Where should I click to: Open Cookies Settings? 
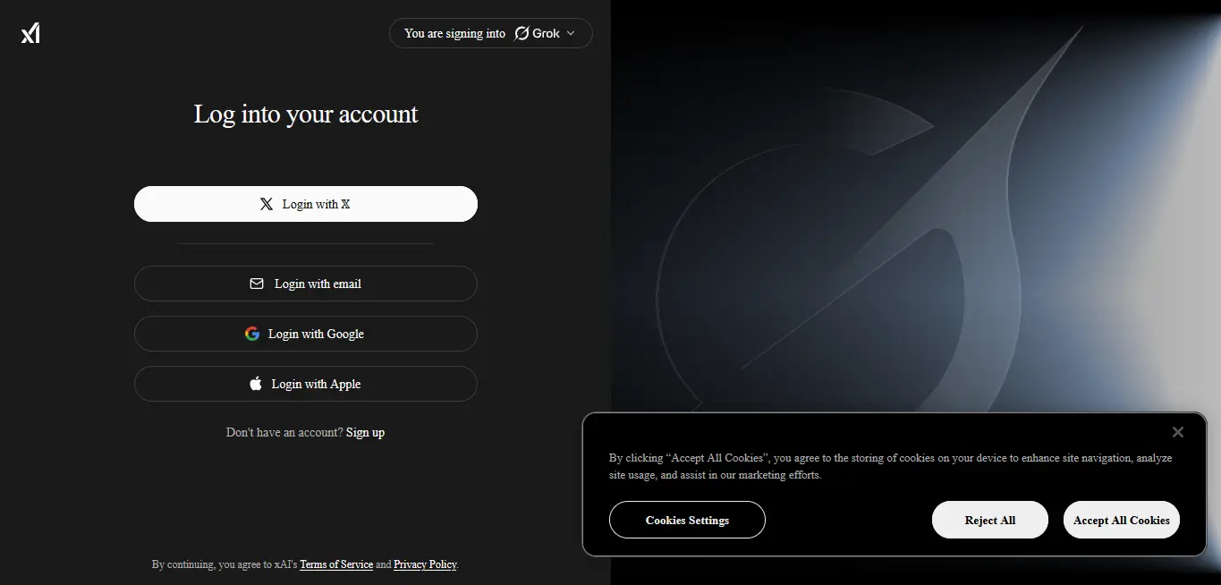pyautogui.click(x=687, y=520)
